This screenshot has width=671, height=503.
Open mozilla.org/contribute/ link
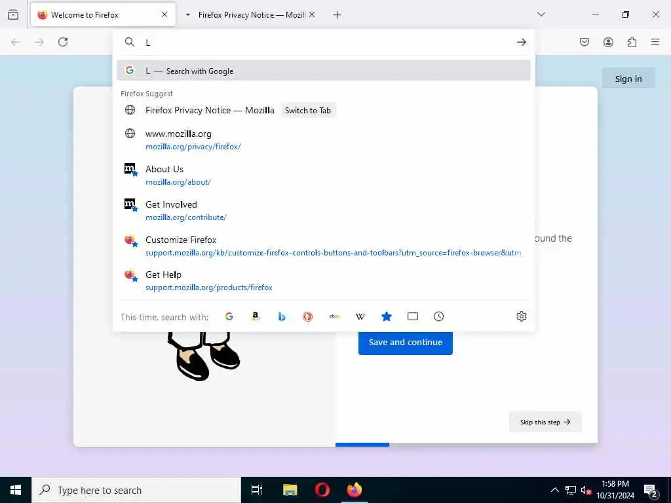[x=185, y=217]
